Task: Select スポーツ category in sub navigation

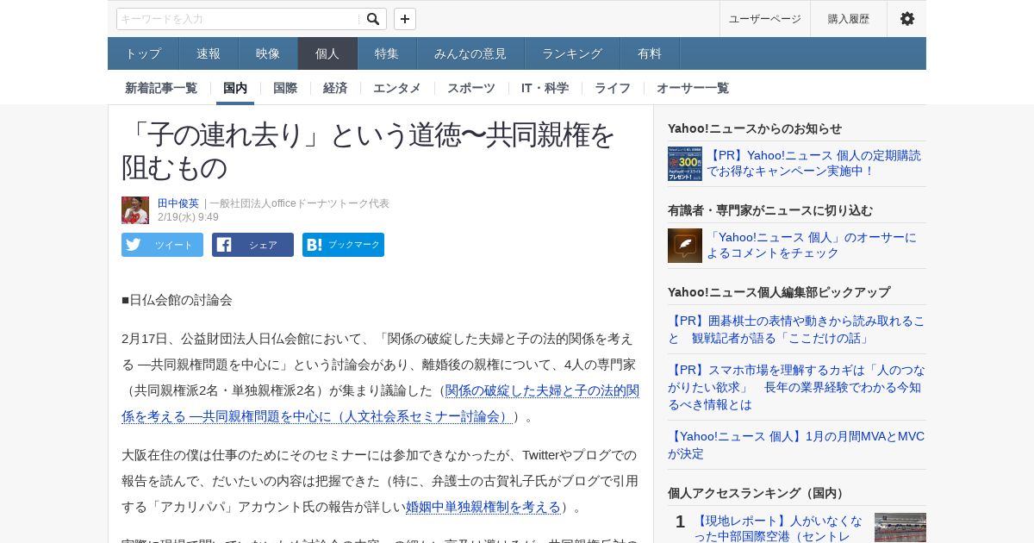Action: pyautogui.click(x=471, y=88)
